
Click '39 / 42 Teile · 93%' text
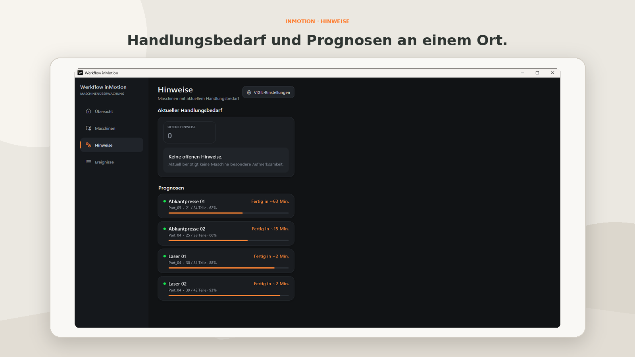tap(201, 290)
